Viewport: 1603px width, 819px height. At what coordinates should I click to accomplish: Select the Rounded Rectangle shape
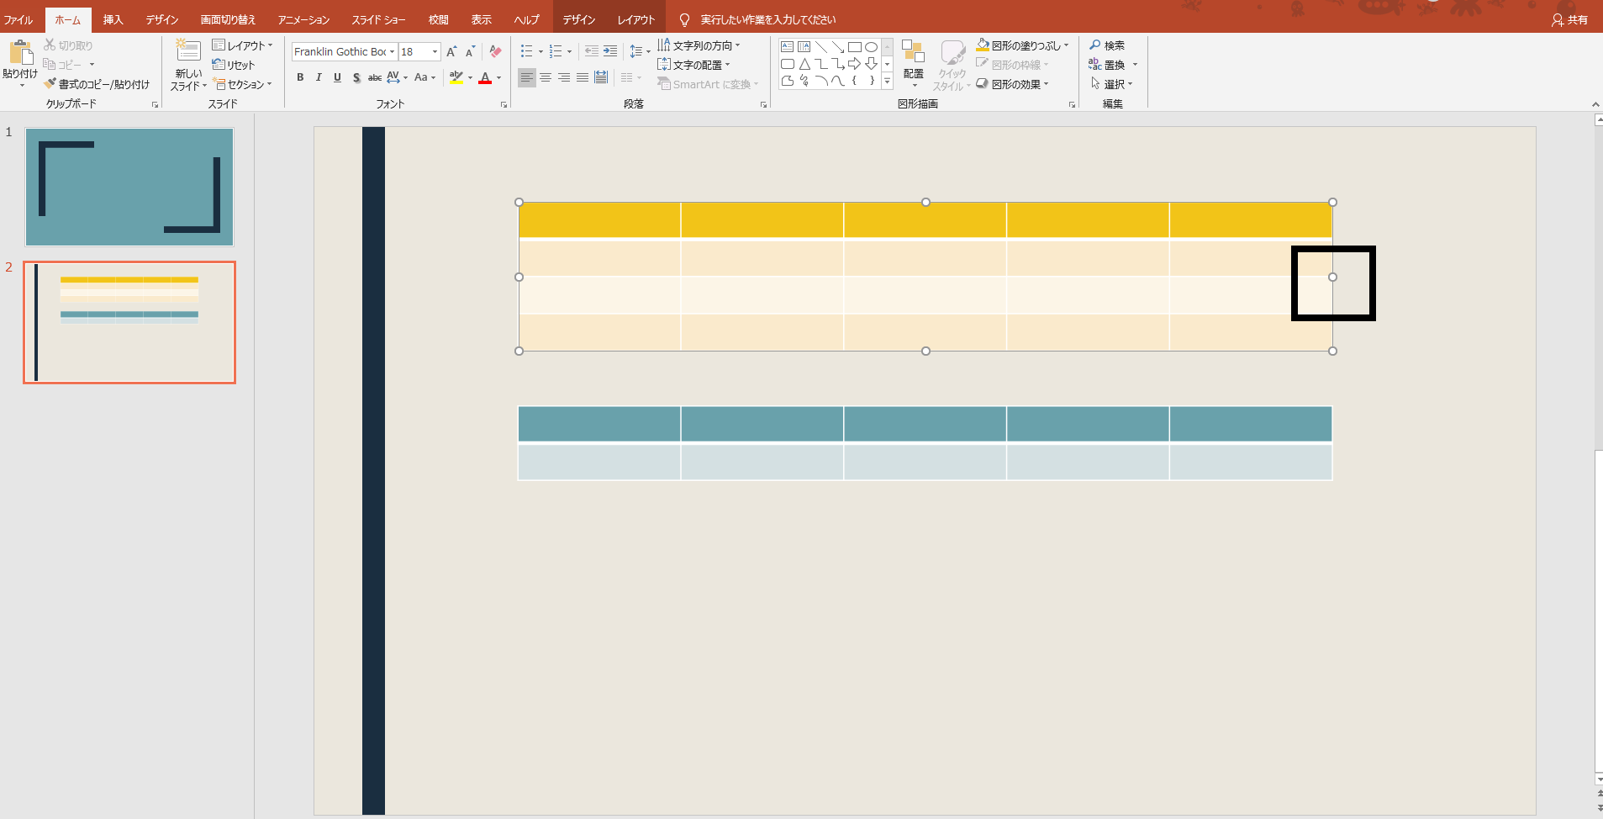(788, 64)
